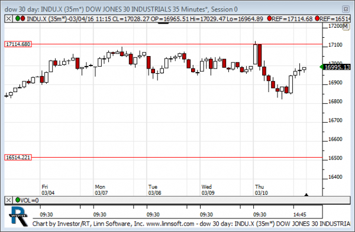Click the red marker of the REF=1651 reference
Viewport: 355px width, 232px height.
(x=317, y=18)
